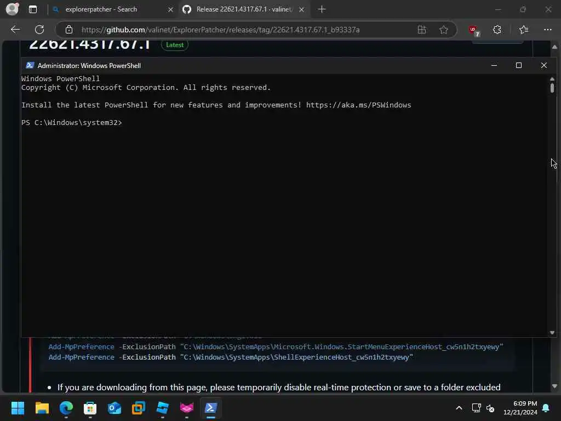561x421 pixels.
Task: Add this page to favorites star
Action: [x=444, y=30]
